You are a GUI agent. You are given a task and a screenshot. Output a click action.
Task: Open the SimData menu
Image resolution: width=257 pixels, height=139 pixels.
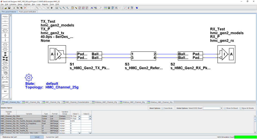(27, 4)
